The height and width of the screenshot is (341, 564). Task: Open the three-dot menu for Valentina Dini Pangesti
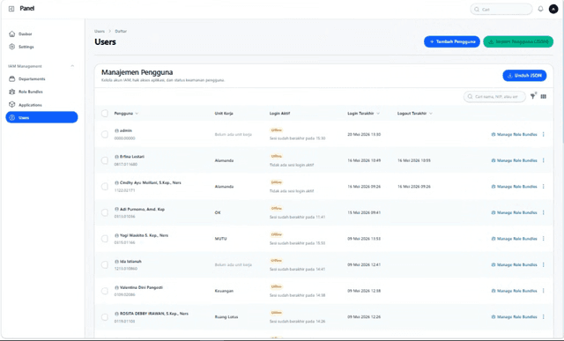[543, 291]
